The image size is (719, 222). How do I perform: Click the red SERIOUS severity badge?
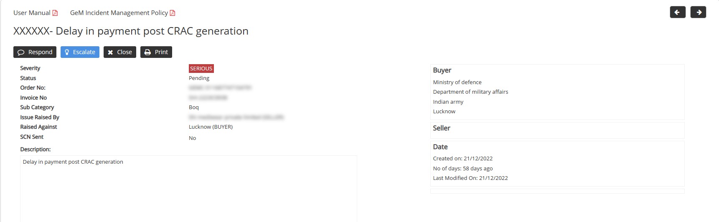tap(201, 69)
